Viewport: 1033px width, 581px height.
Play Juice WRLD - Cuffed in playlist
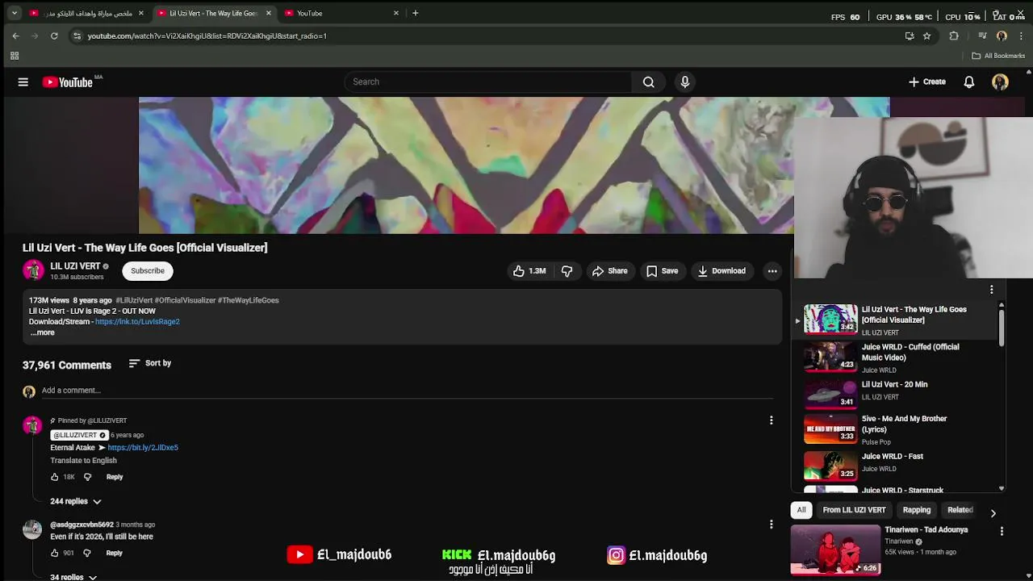click(x=896, y=357)
